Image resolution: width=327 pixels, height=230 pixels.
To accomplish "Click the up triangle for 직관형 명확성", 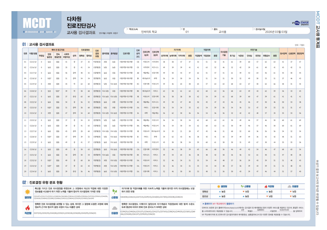I will point(267,191).
